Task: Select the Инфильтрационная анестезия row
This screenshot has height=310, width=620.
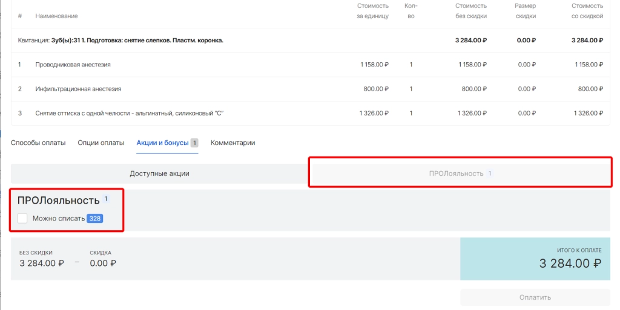Action: (x=78, y=89)
